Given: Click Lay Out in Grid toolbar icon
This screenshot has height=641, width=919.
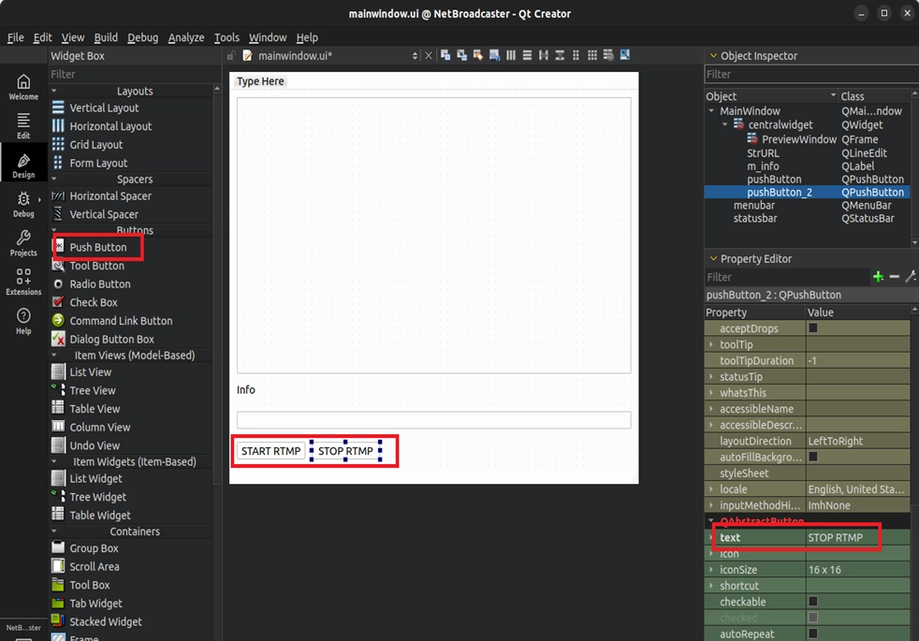Looking at the screenshot, I should click(592, 55).
